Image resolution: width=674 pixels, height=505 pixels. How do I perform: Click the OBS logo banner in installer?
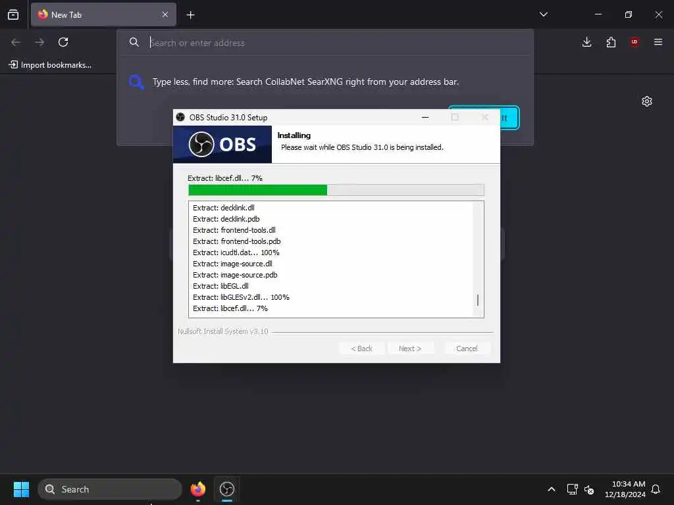pyautogui.click(x=222, y=144)
